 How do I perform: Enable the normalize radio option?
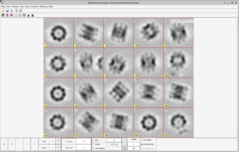[x=93, y=148]
